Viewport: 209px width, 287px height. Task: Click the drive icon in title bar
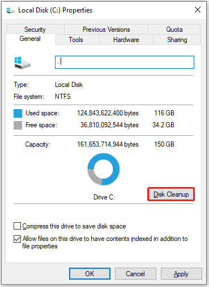11,10
